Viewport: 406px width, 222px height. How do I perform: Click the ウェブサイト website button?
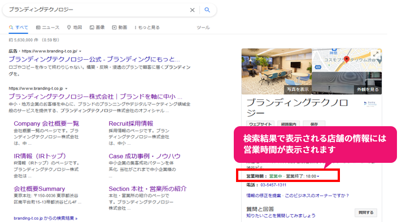coord(260,124)
